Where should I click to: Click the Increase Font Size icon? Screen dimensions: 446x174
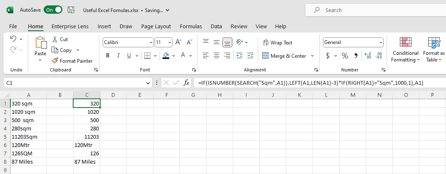pos(179,42)
